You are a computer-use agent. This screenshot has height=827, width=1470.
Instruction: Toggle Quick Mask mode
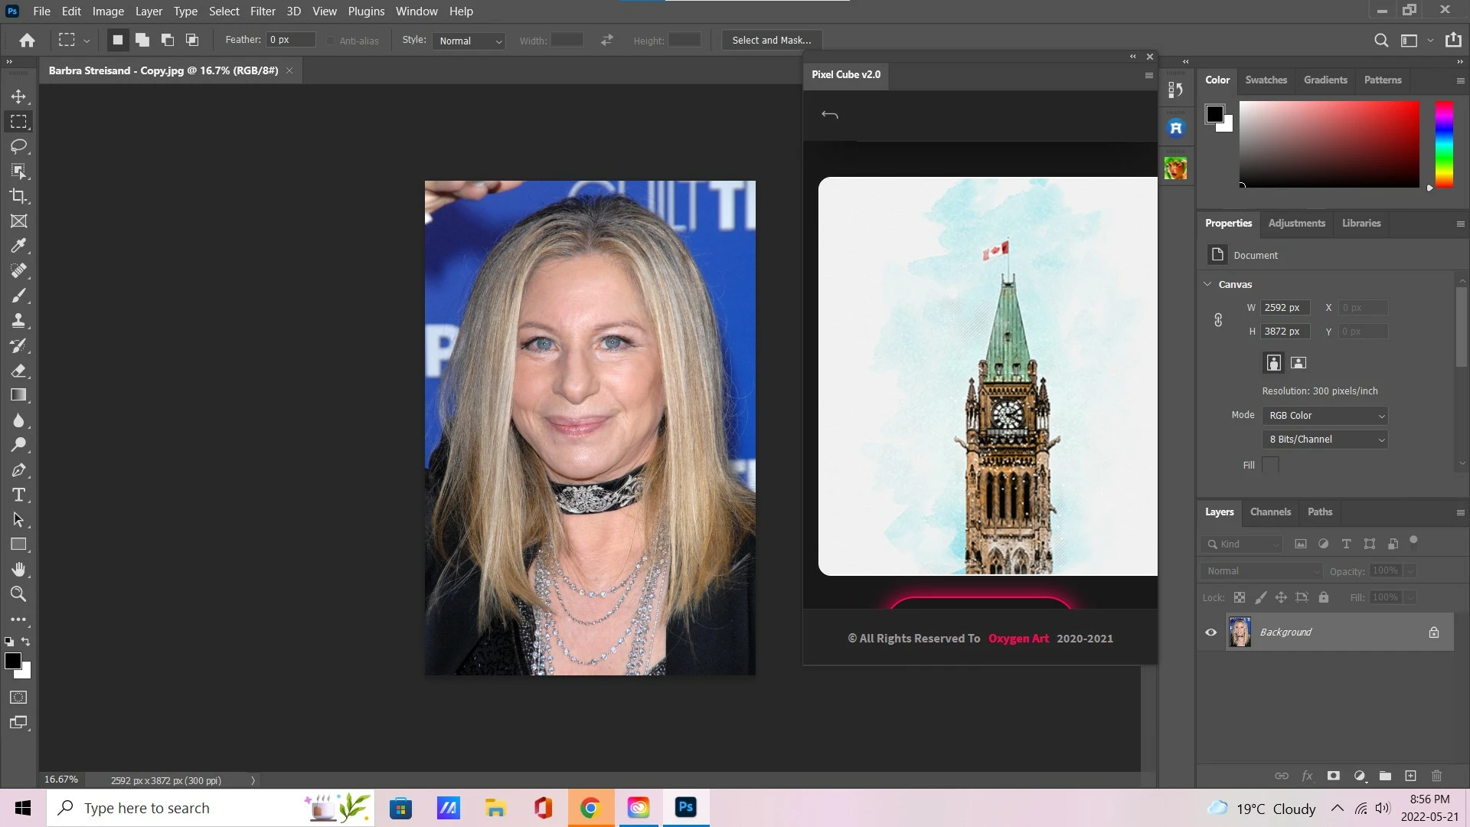tap(18, 698)
